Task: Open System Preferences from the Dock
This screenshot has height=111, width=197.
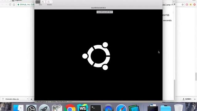Action: pyautogui.click(x=31, y=108)
